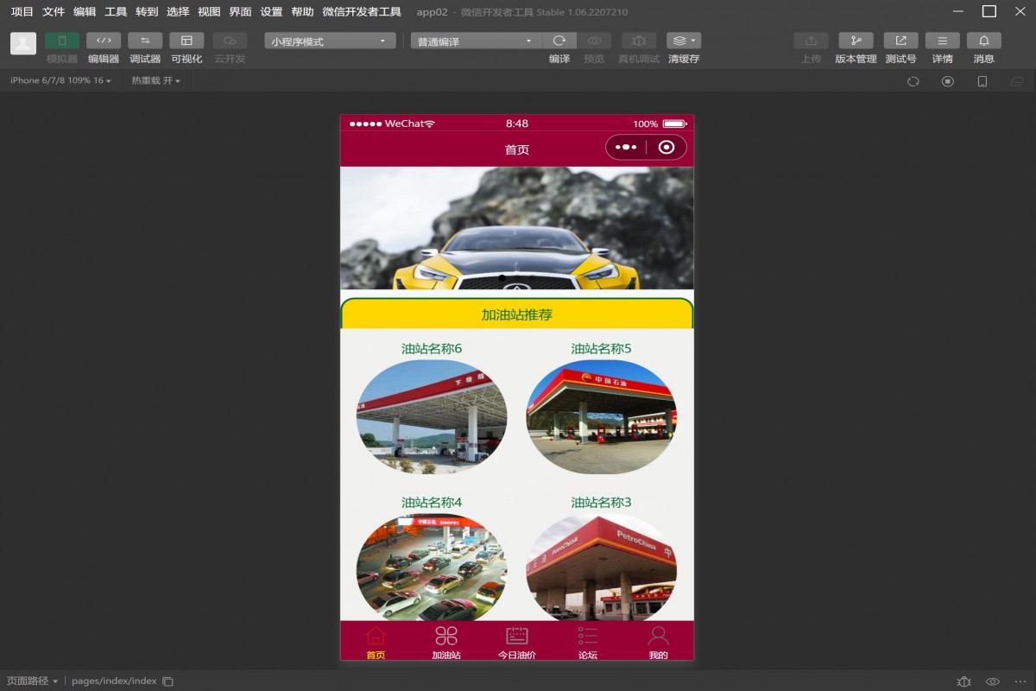Click the 油站名称5 title text

point(601,349)
